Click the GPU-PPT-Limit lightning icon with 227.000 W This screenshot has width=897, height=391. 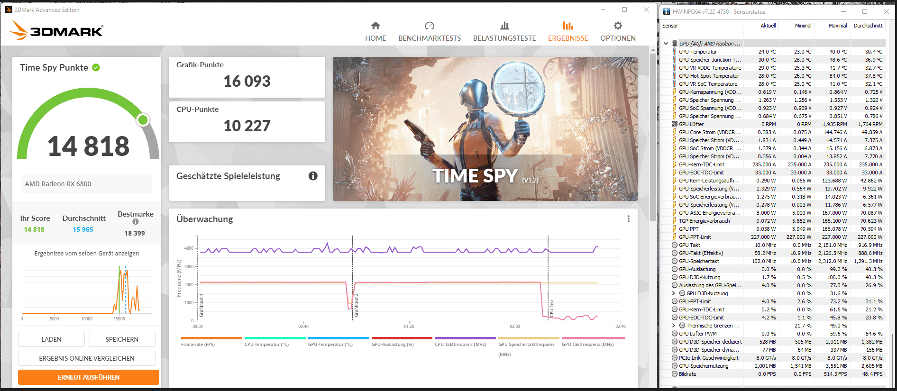675,237
